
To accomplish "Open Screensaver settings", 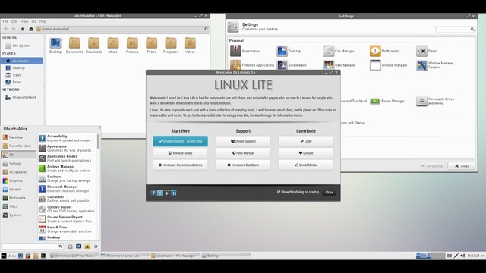I will (292, 65).
